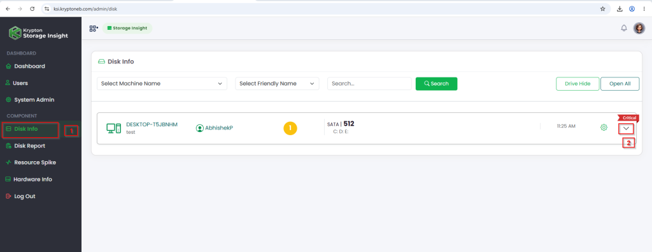Screen dimensions: 652x252
Task: Click the browser forward arrow
Action: 20,9
